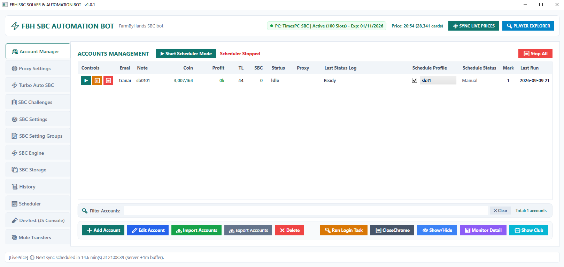The image size is (564, 267).
Task: Open Turbo Auto SBC section
Action: [x=38, y=85]
